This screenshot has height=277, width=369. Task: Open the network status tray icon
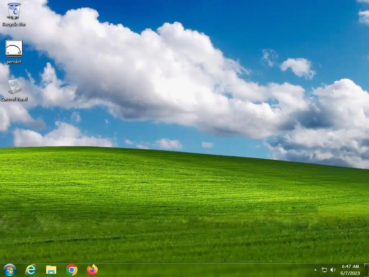click(x=324, y=270)
